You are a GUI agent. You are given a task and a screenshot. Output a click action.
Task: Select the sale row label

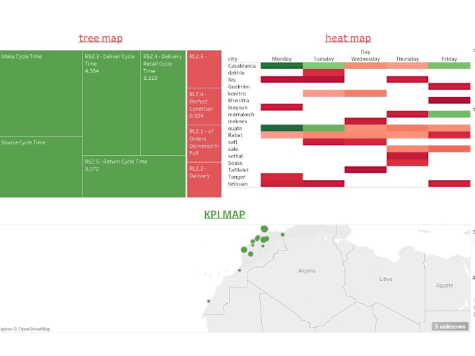pyautogui.click(x=233, y=149)
